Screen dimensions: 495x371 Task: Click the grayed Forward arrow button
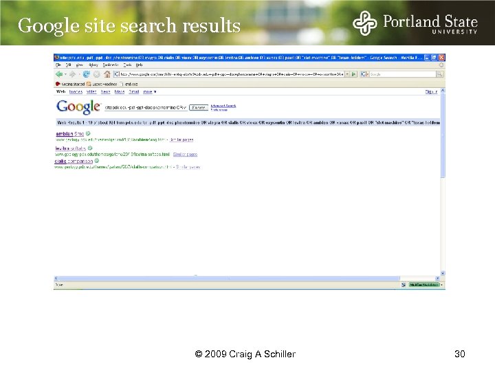[x=73, y=74]
